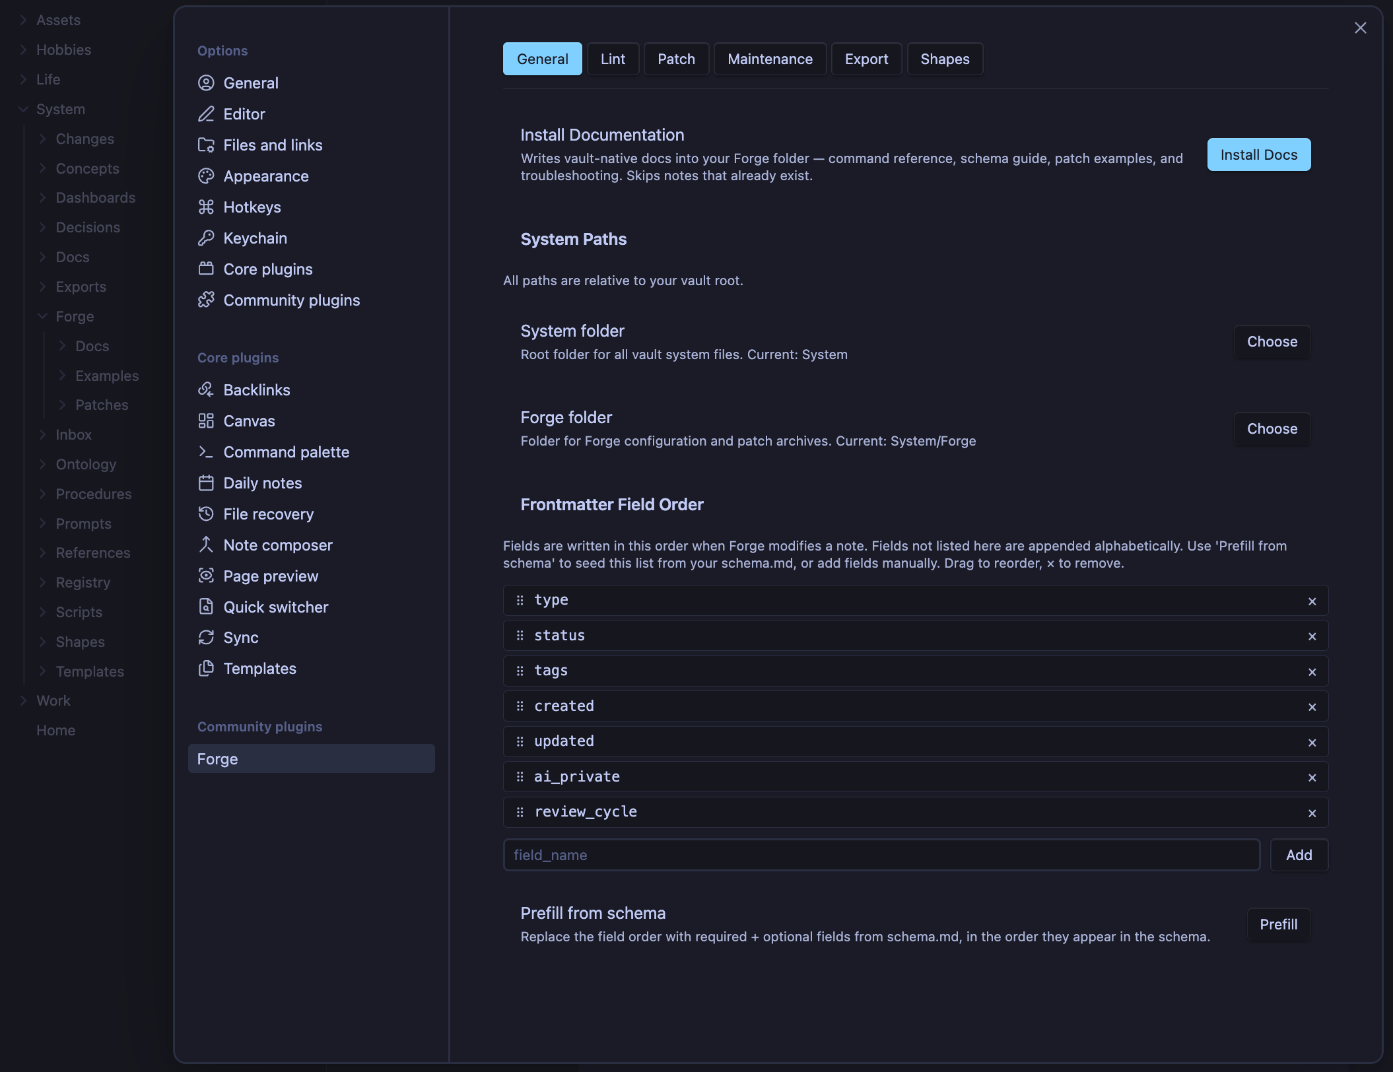Click the Core plugins box icon
Screen dimensions: 1393x1072
pyautogui.click(x=206, y=269)
